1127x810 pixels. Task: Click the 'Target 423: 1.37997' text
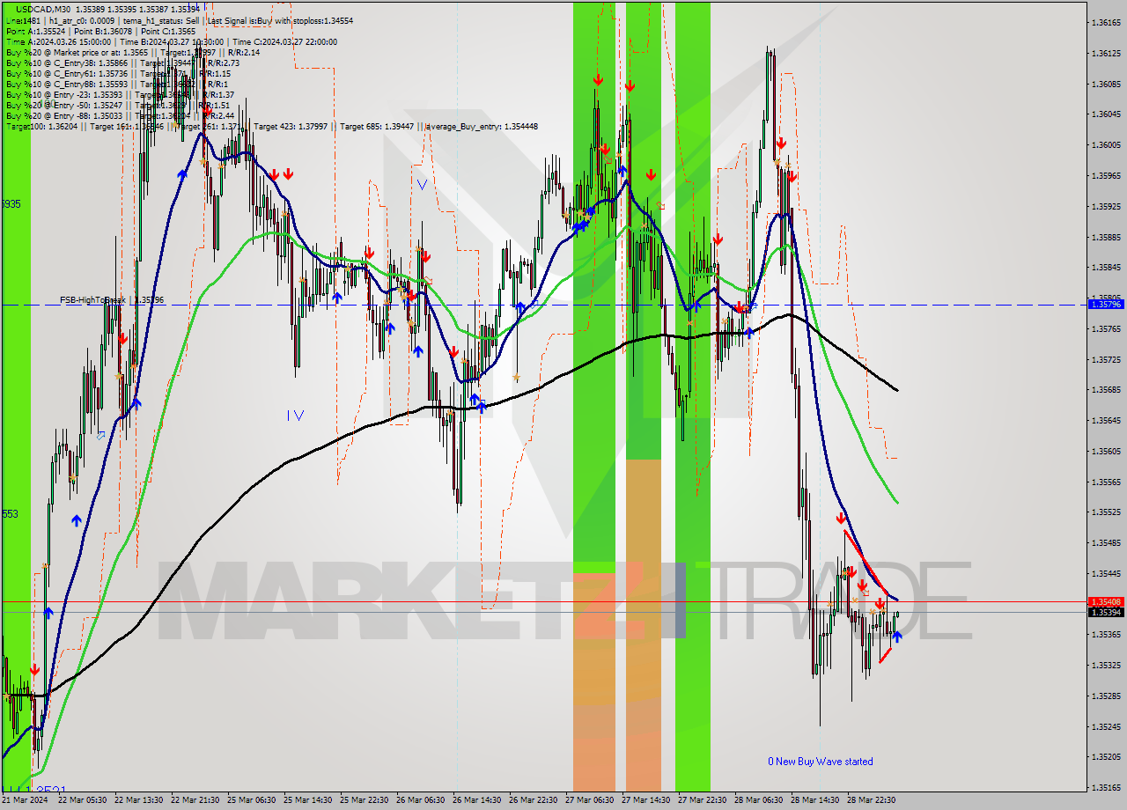[291, 127]
